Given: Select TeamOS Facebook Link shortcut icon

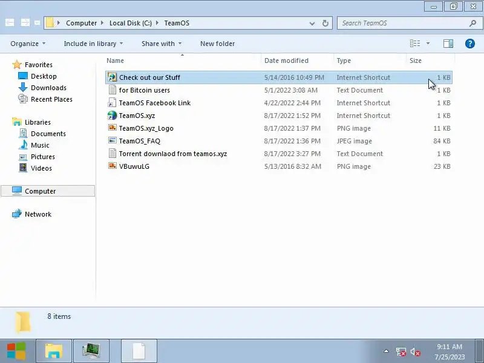Looking at the screenshot, I should click(x=112, y=103).
